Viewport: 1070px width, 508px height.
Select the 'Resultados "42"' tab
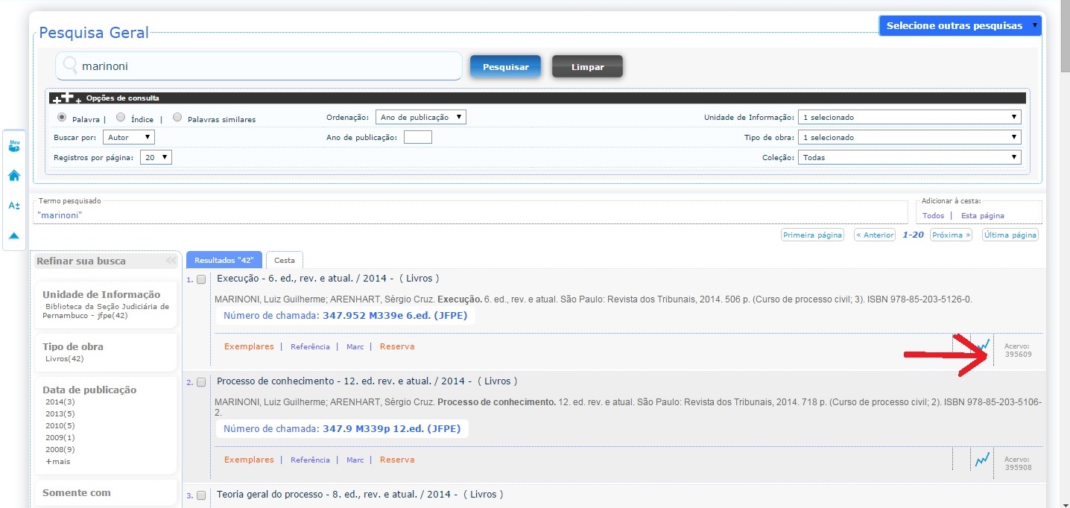[224, 260]
